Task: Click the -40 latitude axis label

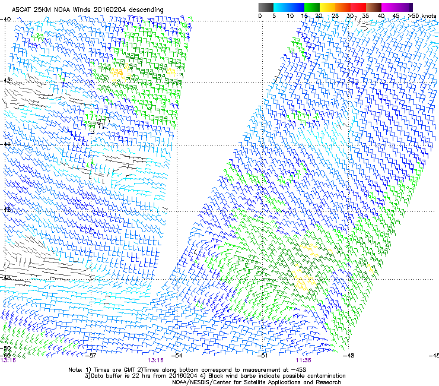Action: pos(5,20)
